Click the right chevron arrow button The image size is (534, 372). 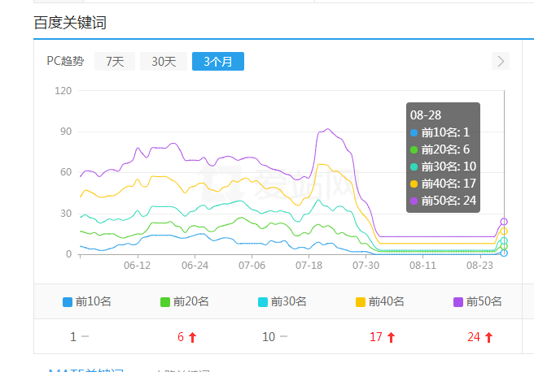point(501,62)
